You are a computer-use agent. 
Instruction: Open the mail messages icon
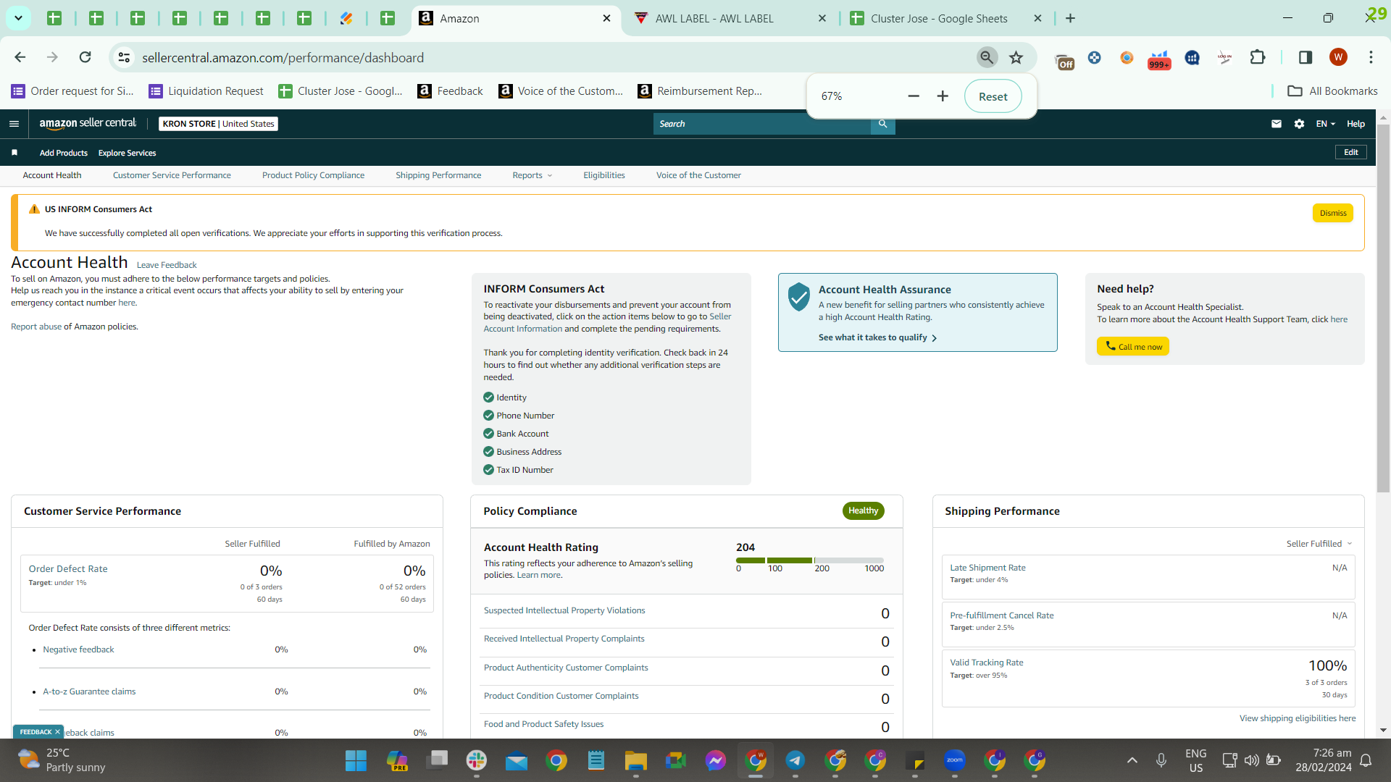1277,124
